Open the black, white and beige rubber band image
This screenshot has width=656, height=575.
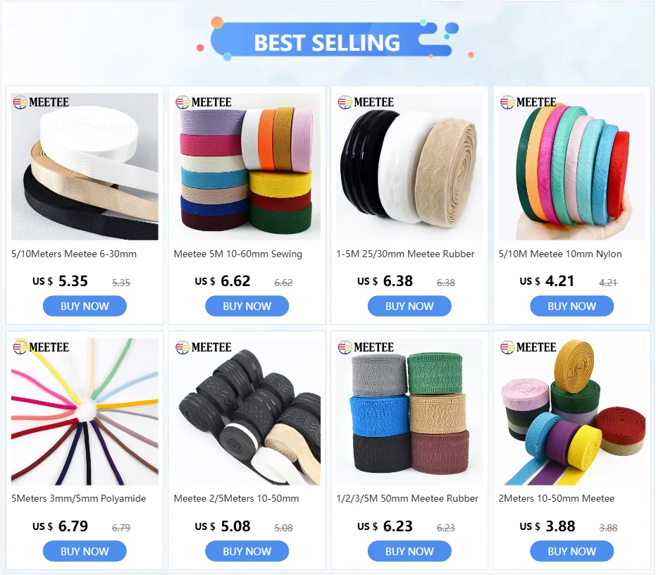tap(409, 166)
